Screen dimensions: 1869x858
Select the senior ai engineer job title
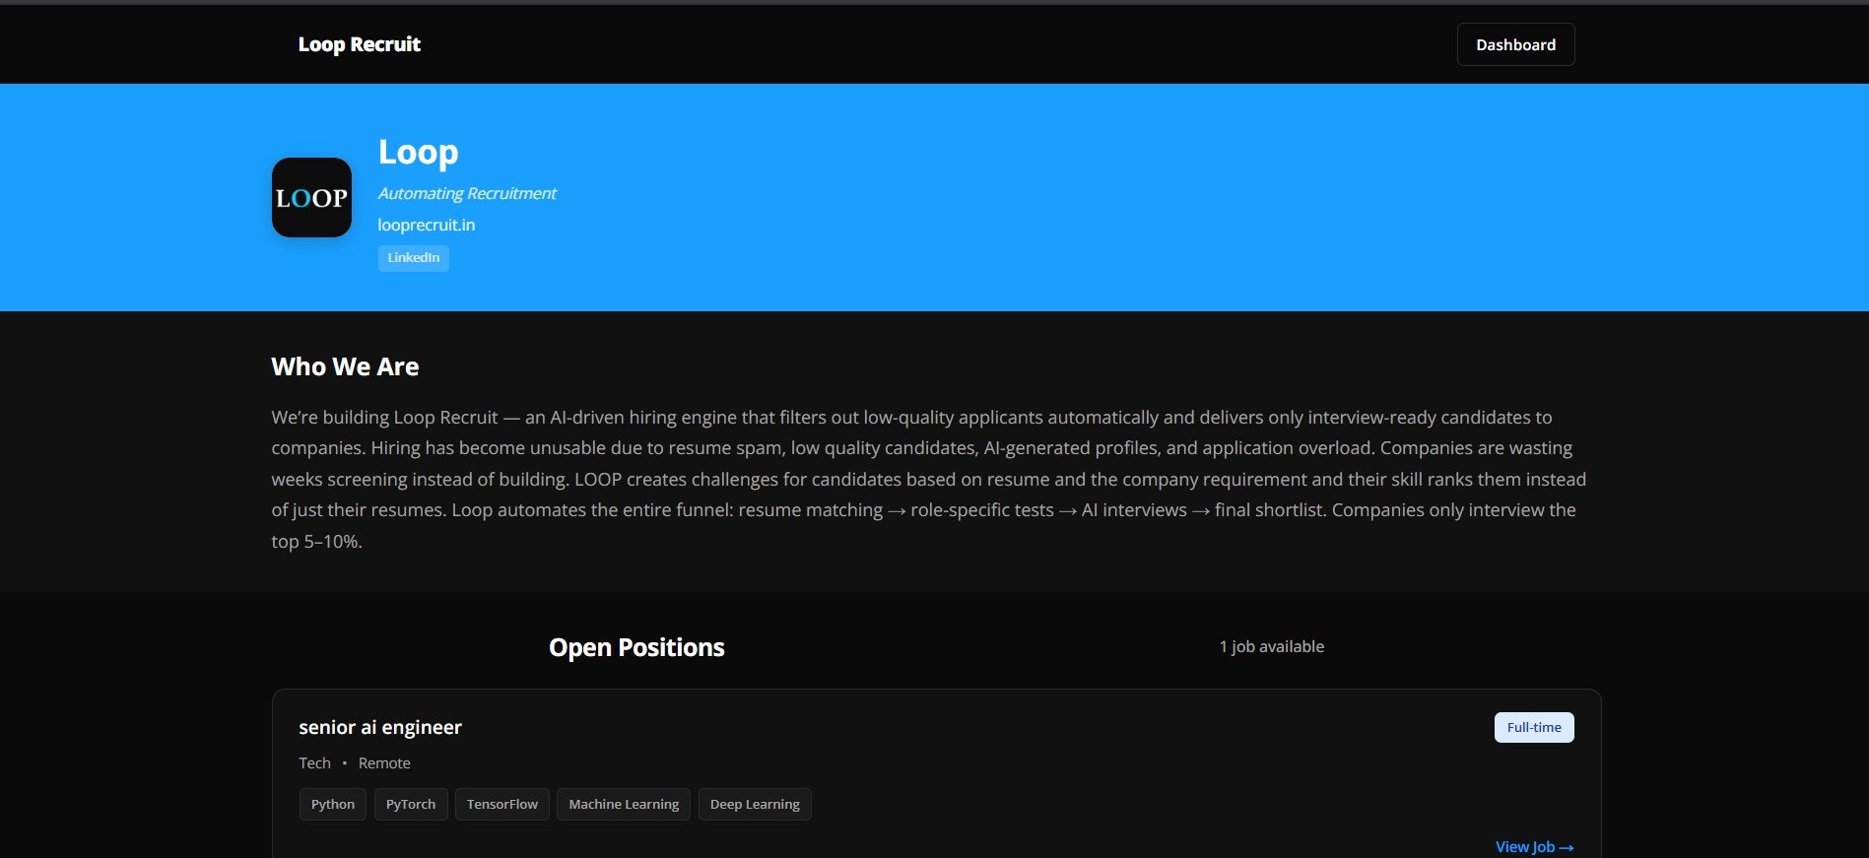point(380,727)
